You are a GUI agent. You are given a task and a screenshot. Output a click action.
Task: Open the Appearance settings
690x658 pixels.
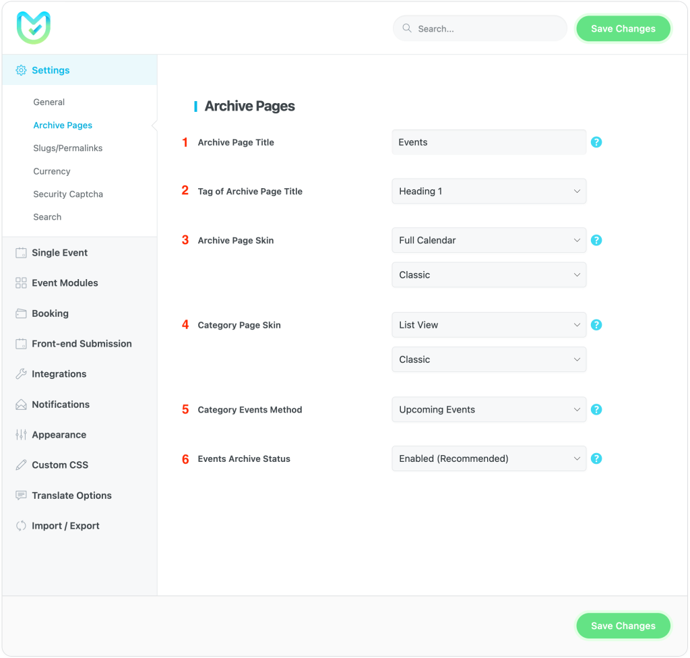click(59, 435)
